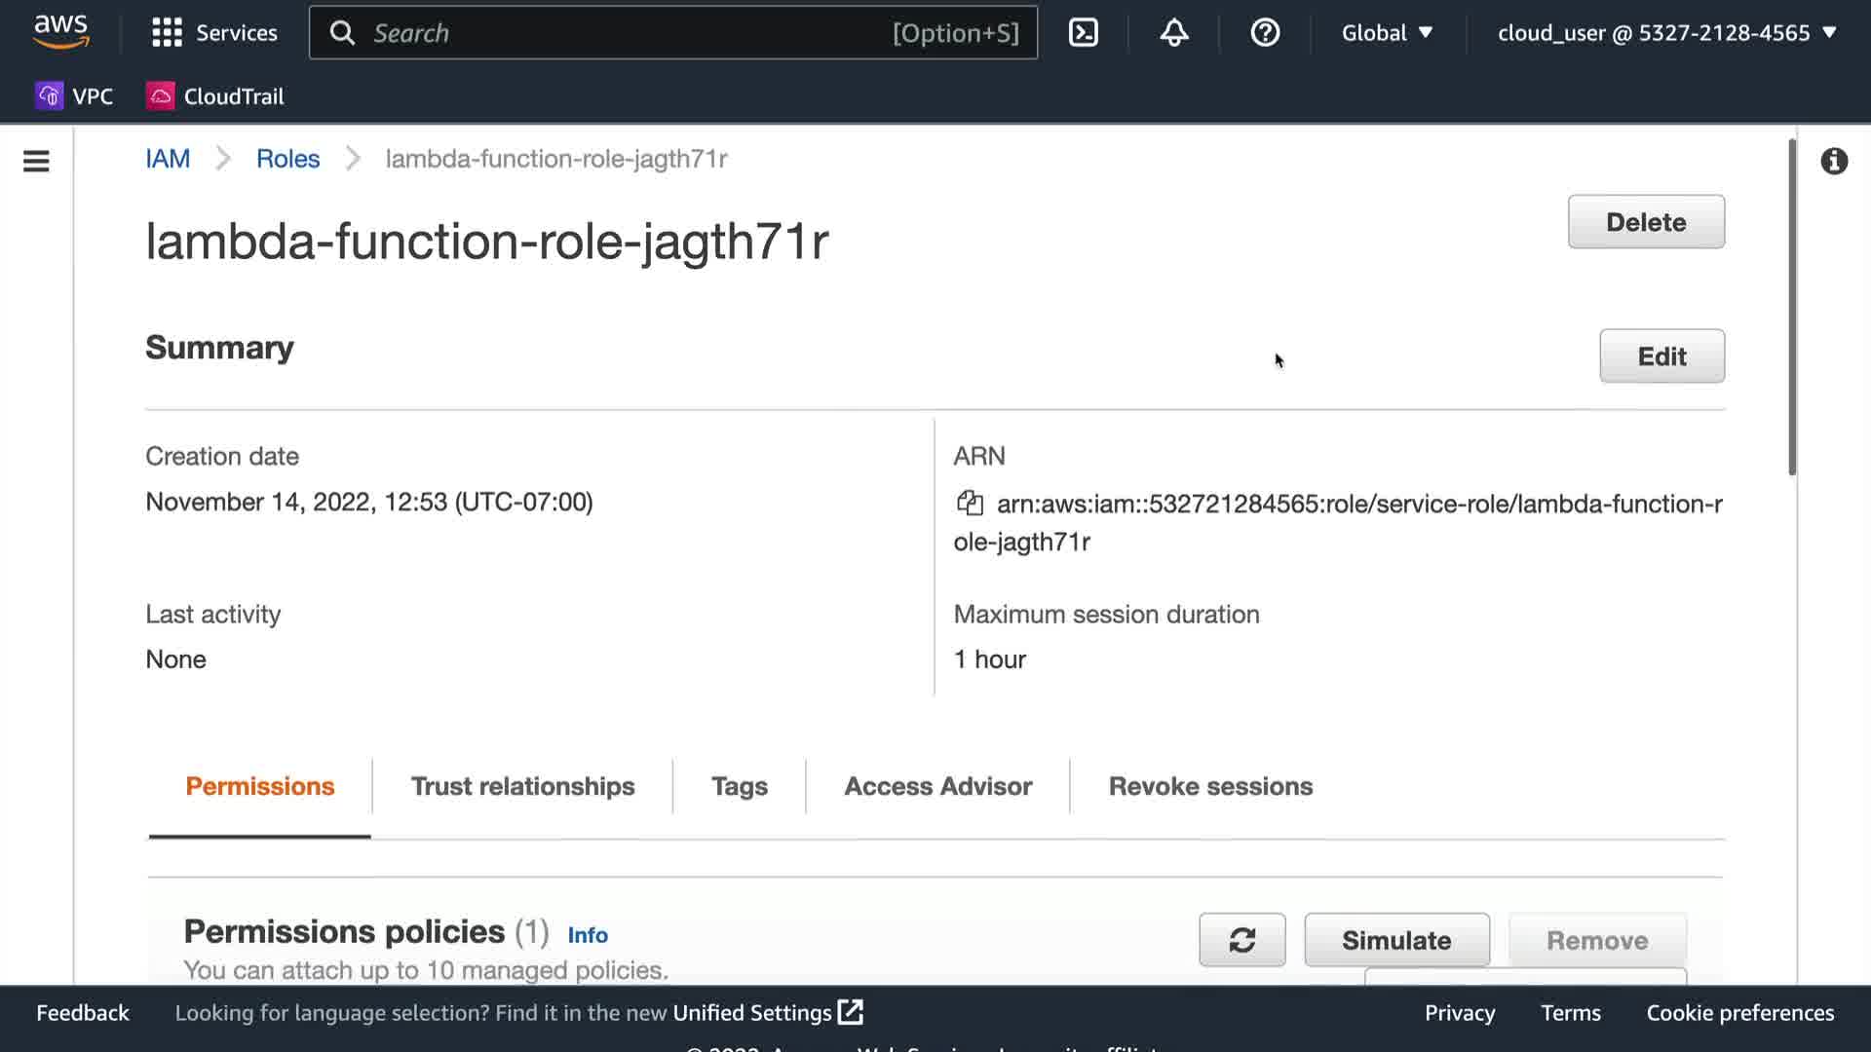Expand the cloud_user account dropdown
This screenshot has height=1052, width=1871.
(1666, 32)
